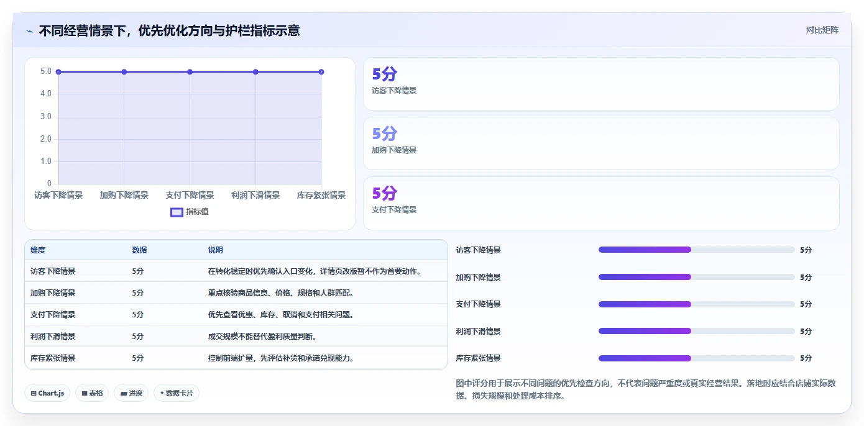Click the lightning icon beside the page title
This screenshot has width=864, height=426.
click(29, 31)
